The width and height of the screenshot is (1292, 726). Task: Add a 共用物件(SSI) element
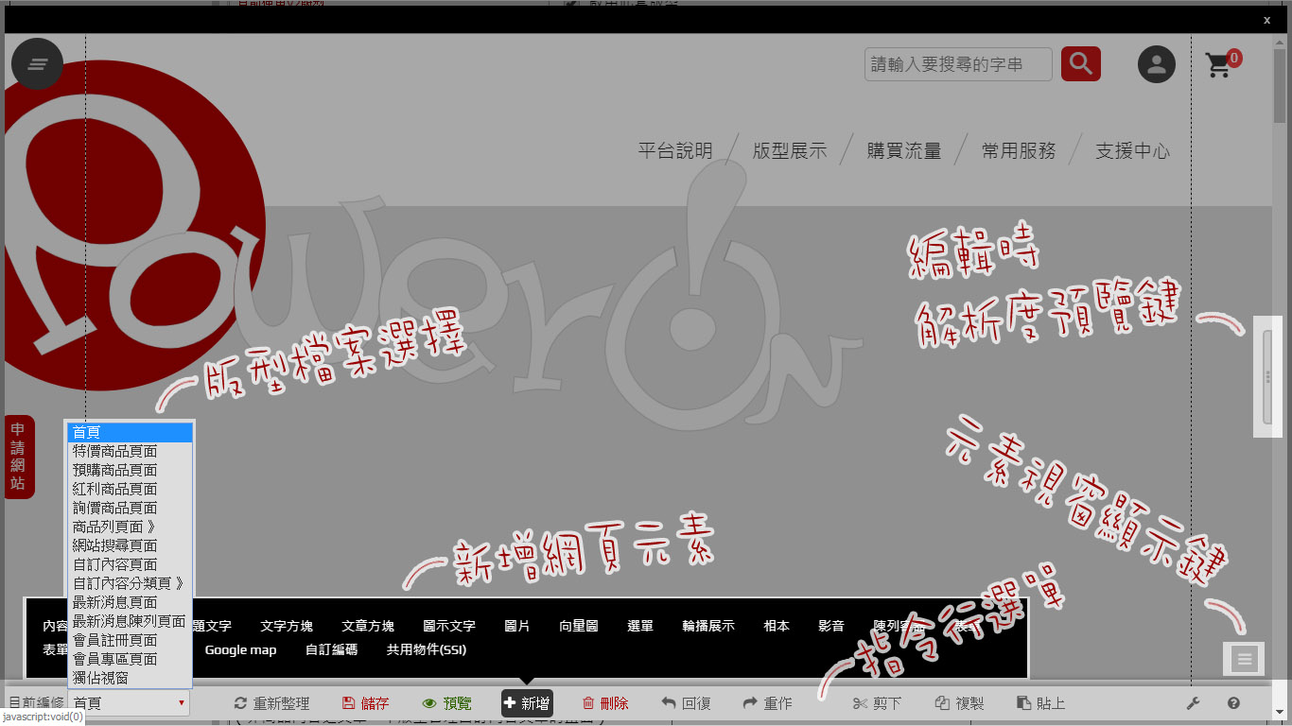click(x=427, y=649)
